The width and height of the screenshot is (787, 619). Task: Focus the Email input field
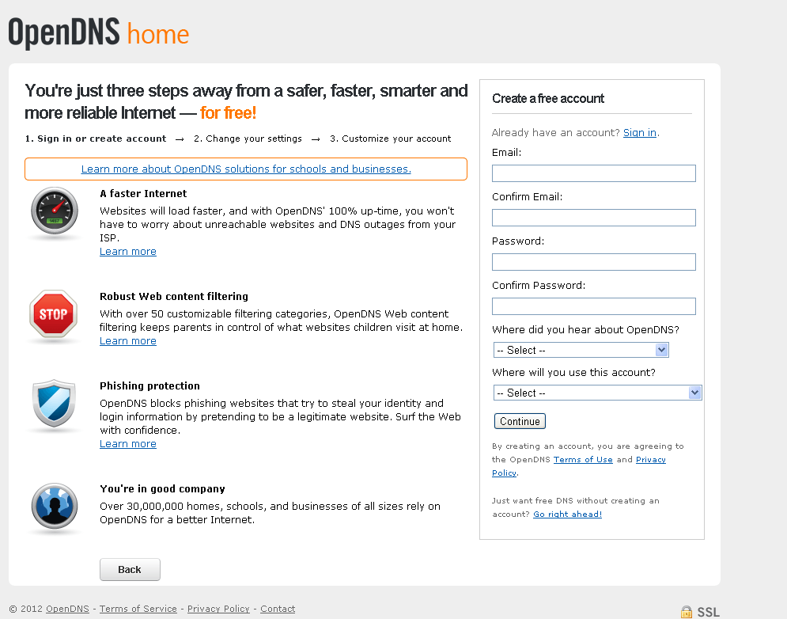point(593,173)
